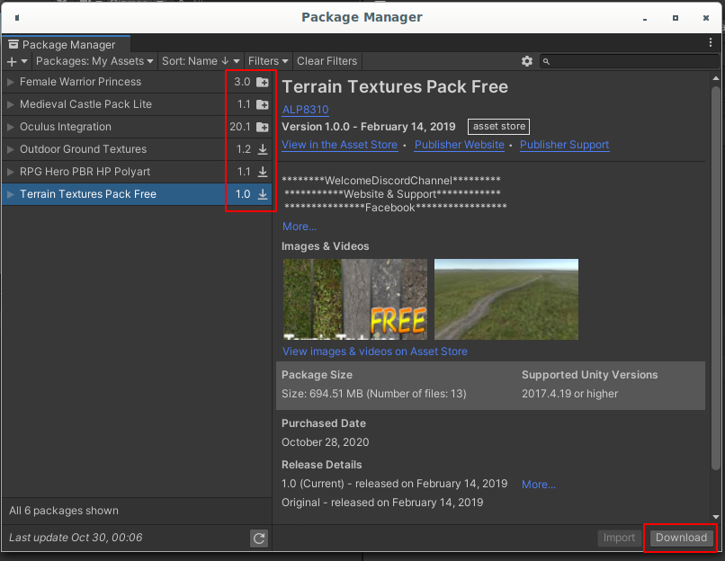Open the advanced settings gear icon
Screen dimensions: 725x561
(527, 61)
